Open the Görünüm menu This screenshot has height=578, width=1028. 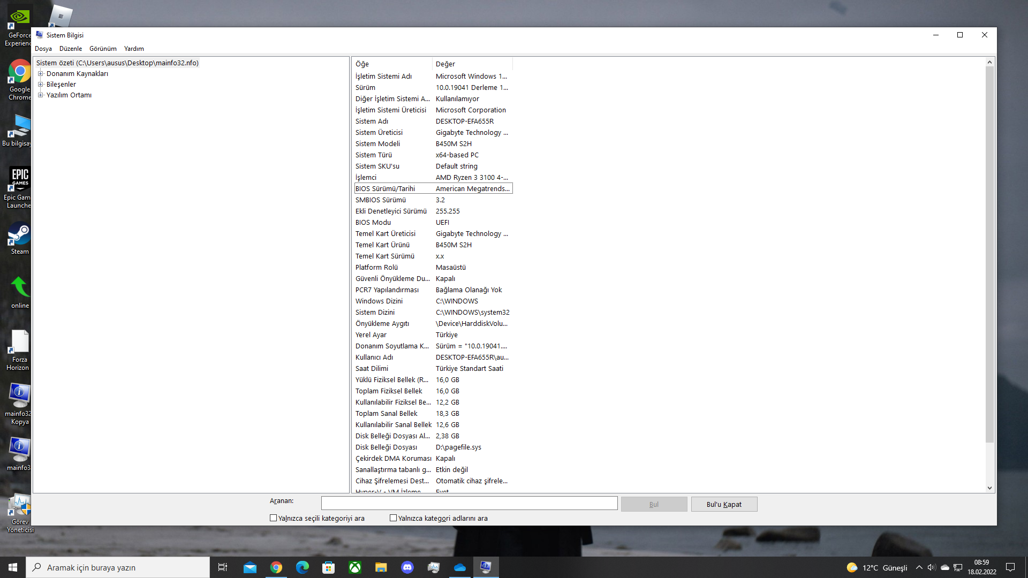point(103,48)
